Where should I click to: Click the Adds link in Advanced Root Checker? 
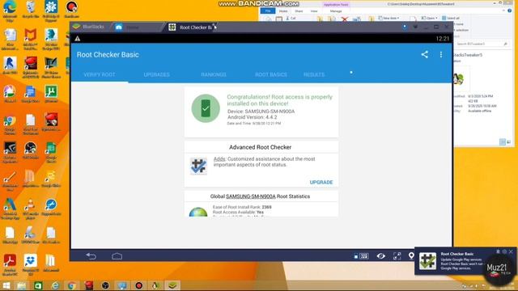[219, 159]
